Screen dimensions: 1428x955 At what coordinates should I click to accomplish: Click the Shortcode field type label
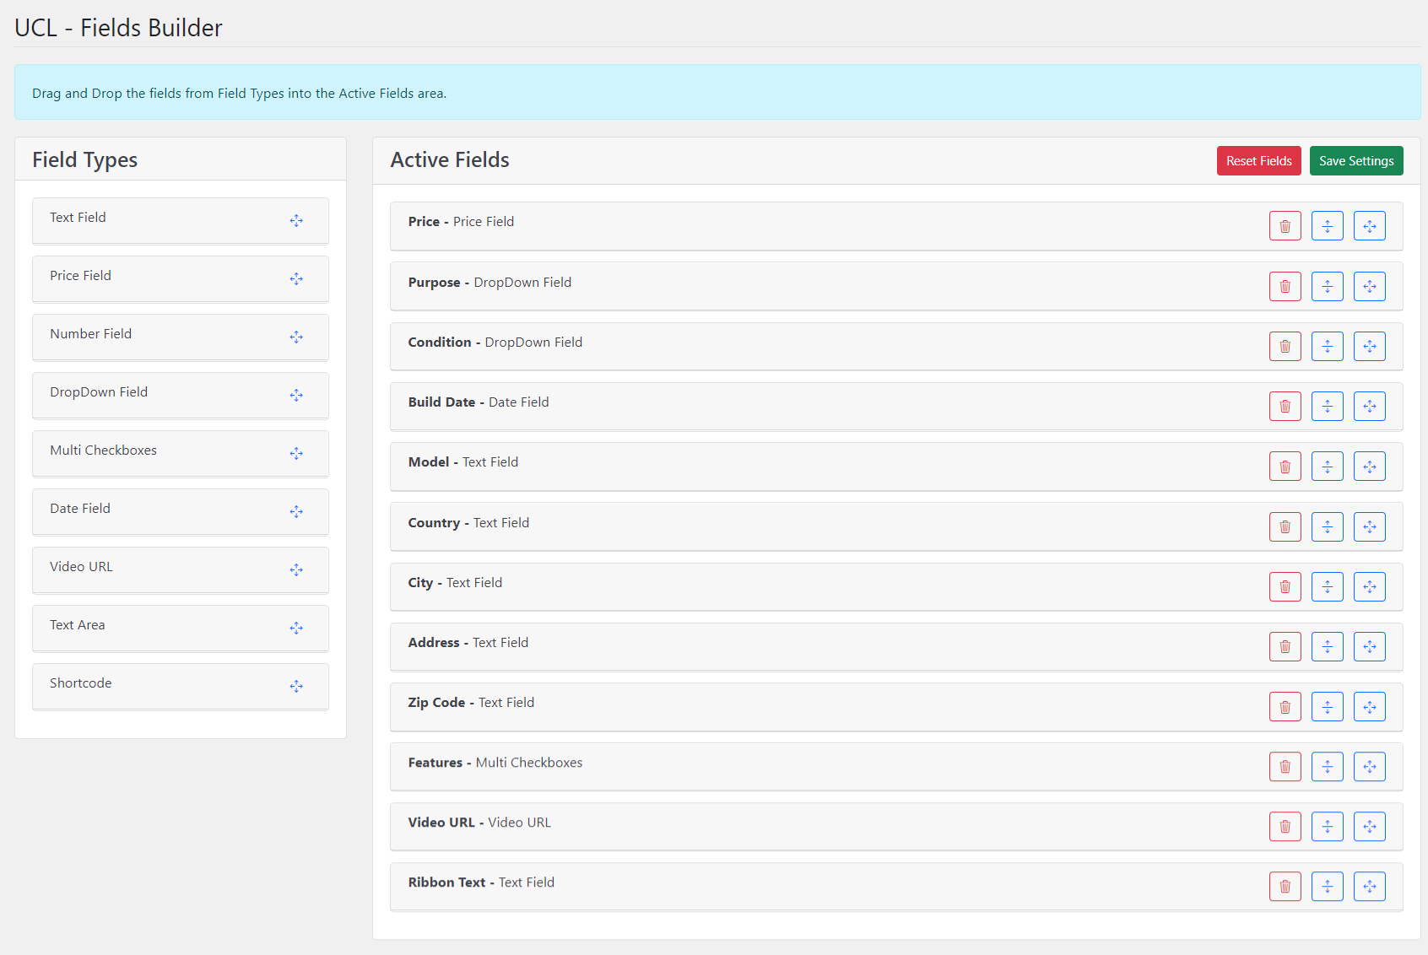(x=80, y=683)
